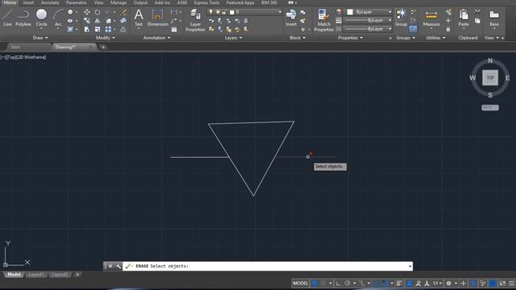The width and height of the screenshot is (516, 290).
Task: Click the Table icon in Annotation panel
Action: coord(174,30)
